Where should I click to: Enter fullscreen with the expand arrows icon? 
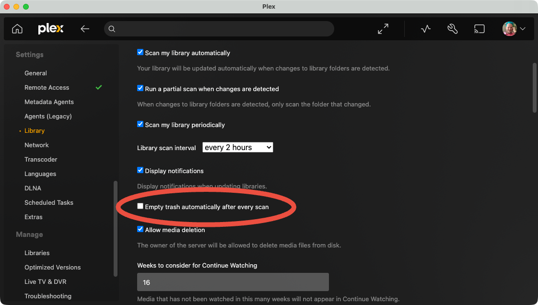[x=383, y=29]
